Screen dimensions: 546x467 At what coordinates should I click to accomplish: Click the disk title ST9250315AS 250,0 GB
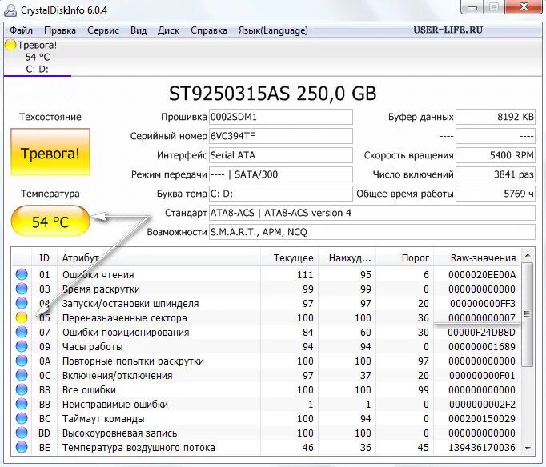click(273, 94)
